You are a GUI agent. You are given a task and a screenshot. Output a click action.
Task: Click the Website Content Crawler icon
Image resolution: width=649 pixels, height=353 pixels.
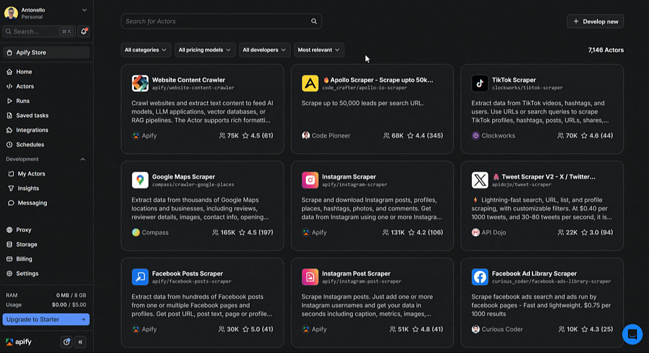[x=140, y=83]
